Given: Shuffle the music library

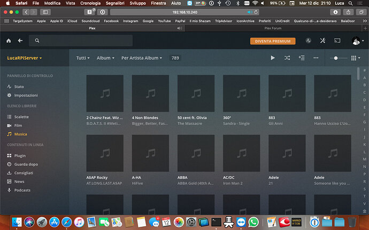Looking at the screenshot, I should click(x=287, y=58).
